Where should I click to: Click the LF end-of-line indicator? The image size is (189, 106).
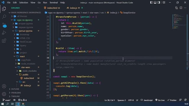tap(137, 100)
